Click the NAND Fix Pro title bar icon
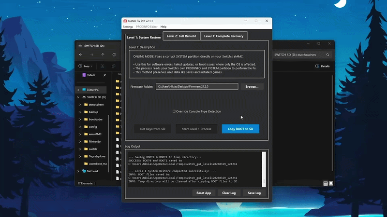This screenshot has height=217, width=387. click(x=125, y=21)
